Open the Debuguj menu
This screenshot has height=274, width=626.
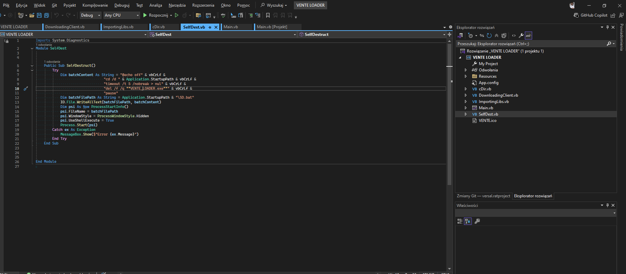122,5
